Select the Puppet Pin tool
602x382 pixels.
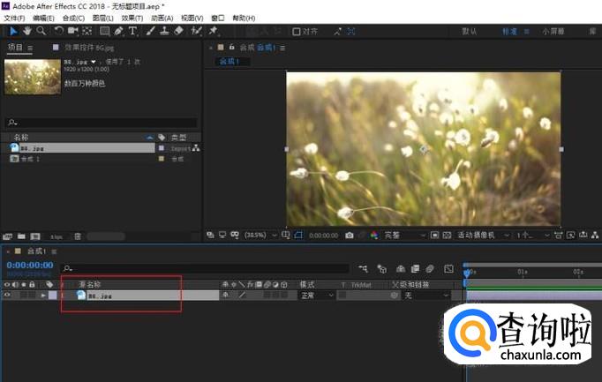coord(213,31)
